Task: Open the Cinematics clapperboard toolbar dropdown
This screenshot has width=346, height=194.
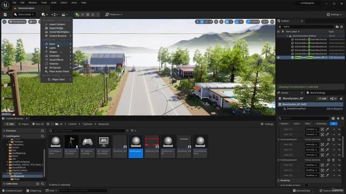Action: 64,15
